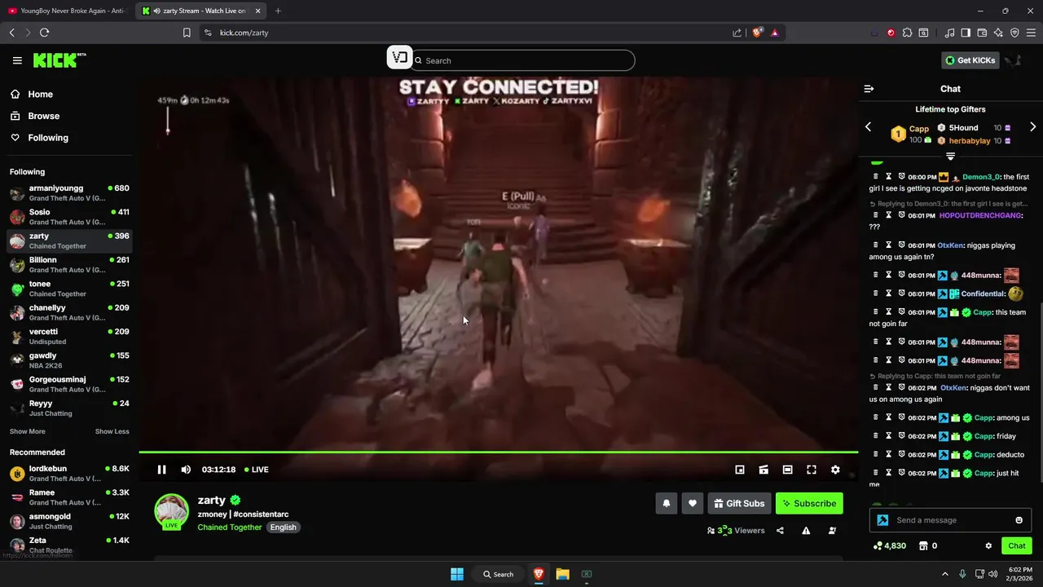Click the green Subscribe button

[809, 504]
